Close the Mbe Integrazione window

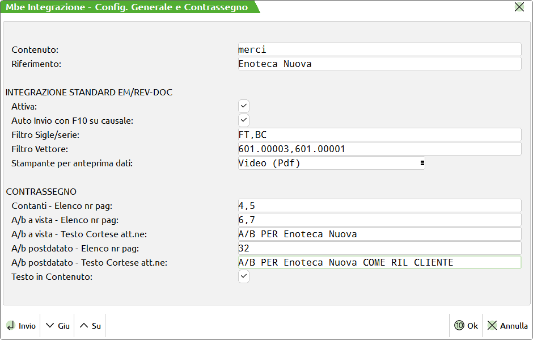519,7
